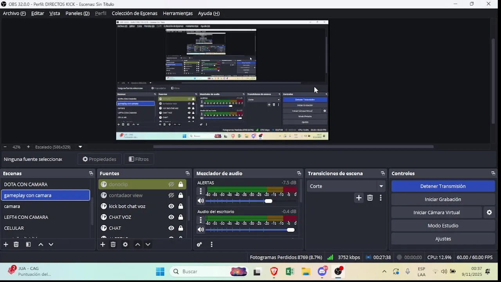Open the Editar menu
Screen dimensions: 501x282
point(38,13)
